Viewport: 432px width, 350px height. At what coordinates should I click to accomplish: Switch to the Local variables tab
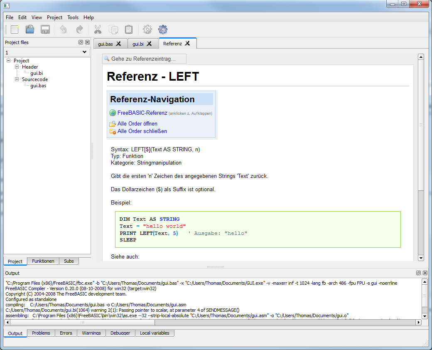(155, 333)
